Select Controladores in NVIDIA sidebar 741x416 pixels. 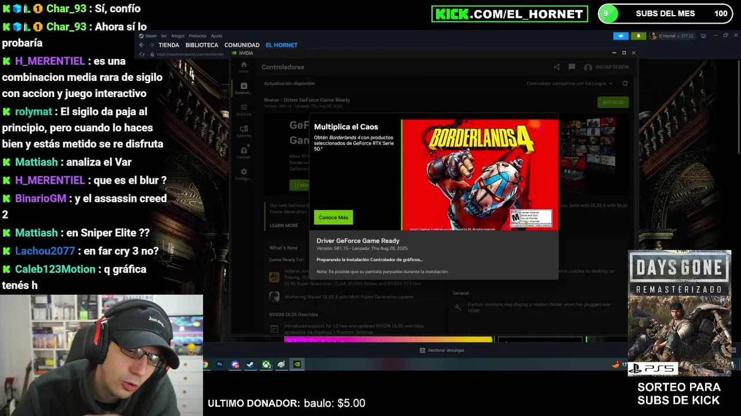[244, 88]
